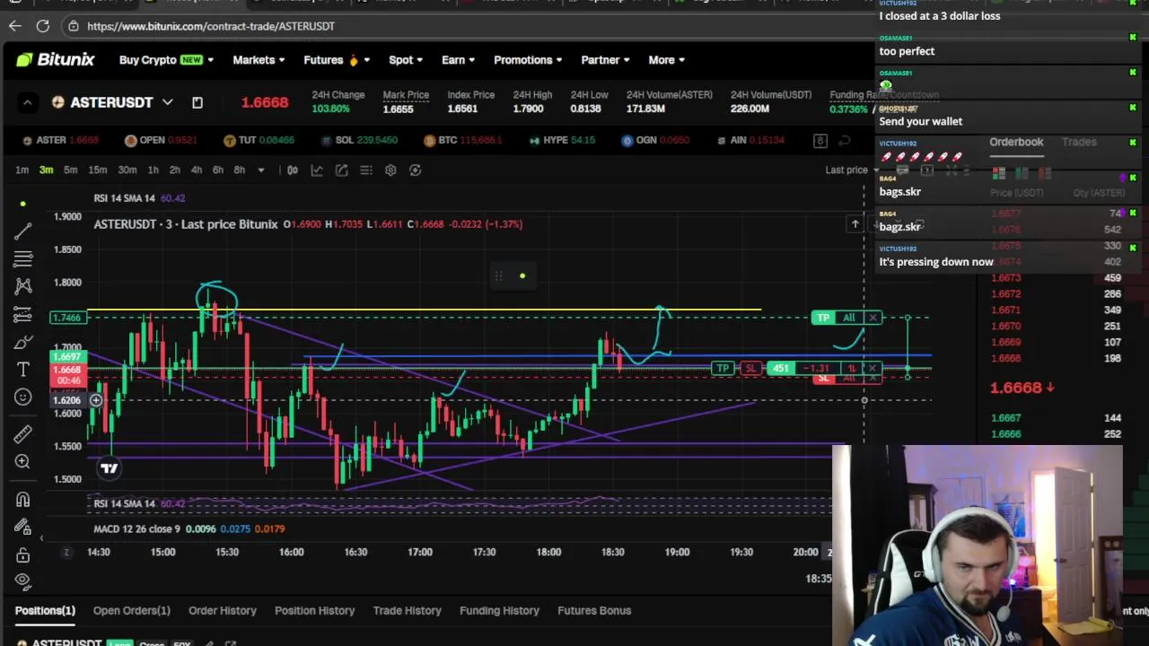The height and width of the screenshot is (646, 1149).
Task: Open the Futures menu
Action: [337, 60]
